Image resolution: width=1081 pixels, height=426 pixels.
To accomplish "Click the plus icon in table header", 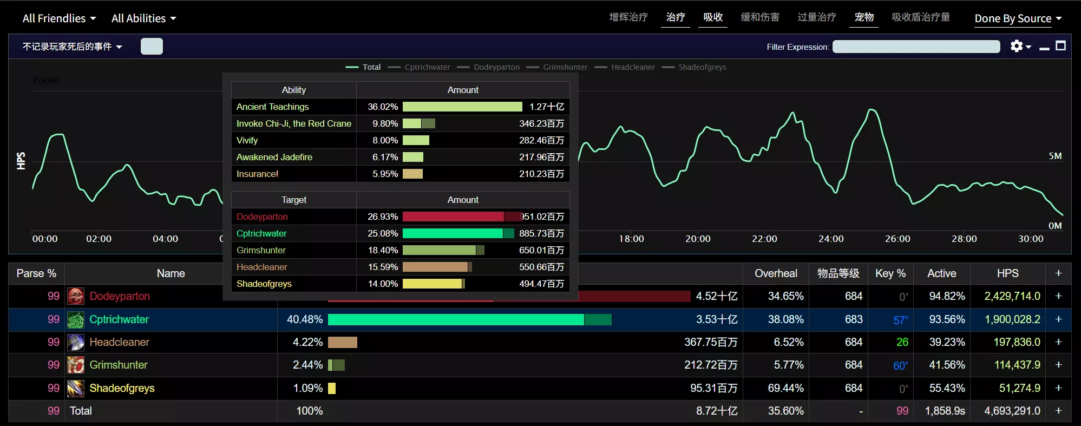I will tap(1058, 273).
